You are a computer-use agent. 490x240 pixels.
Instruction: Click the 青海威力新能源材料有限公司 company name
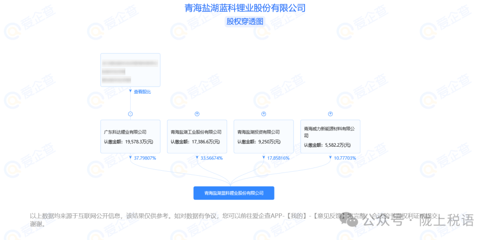329,132
